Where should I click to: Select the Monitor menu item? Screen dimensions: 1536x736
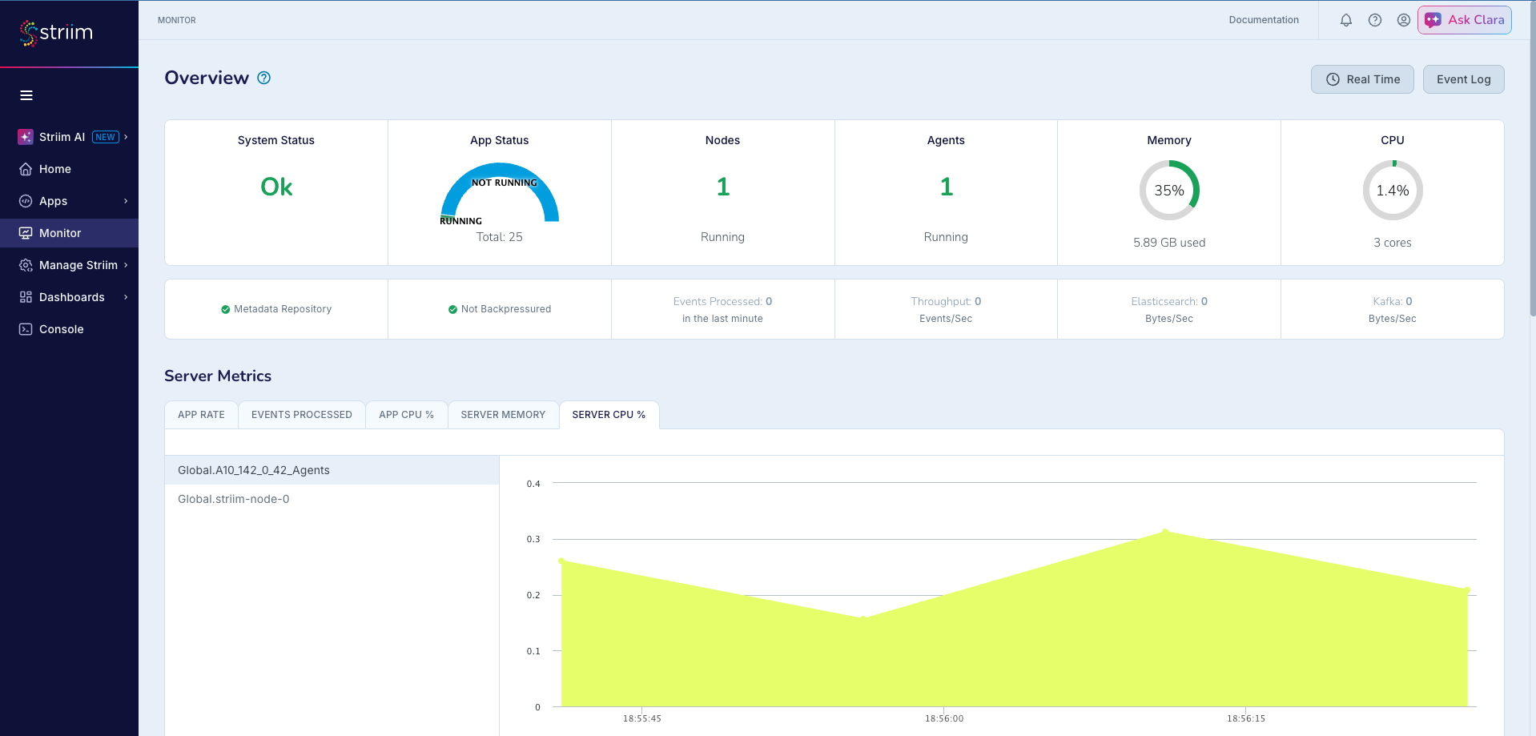pyautogui.click(x=69, y=233)
